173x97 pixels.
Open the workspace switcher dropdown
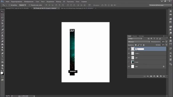coord(160,5)
